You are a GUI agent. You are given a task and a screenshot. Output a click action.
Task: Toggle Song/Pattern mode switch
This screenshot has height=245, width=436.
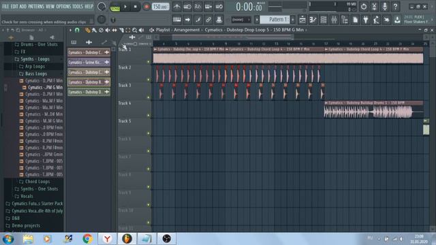(115, 7)
